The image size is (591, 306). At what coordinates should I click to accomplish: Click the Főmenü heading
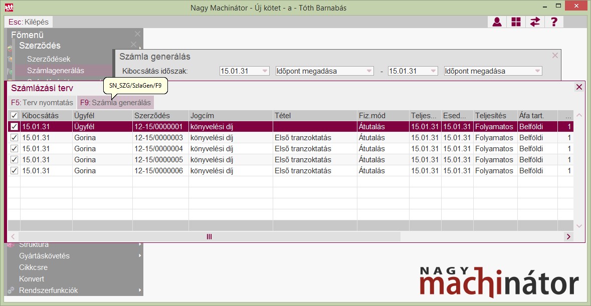pyautogui.click(x=27, y=35)
